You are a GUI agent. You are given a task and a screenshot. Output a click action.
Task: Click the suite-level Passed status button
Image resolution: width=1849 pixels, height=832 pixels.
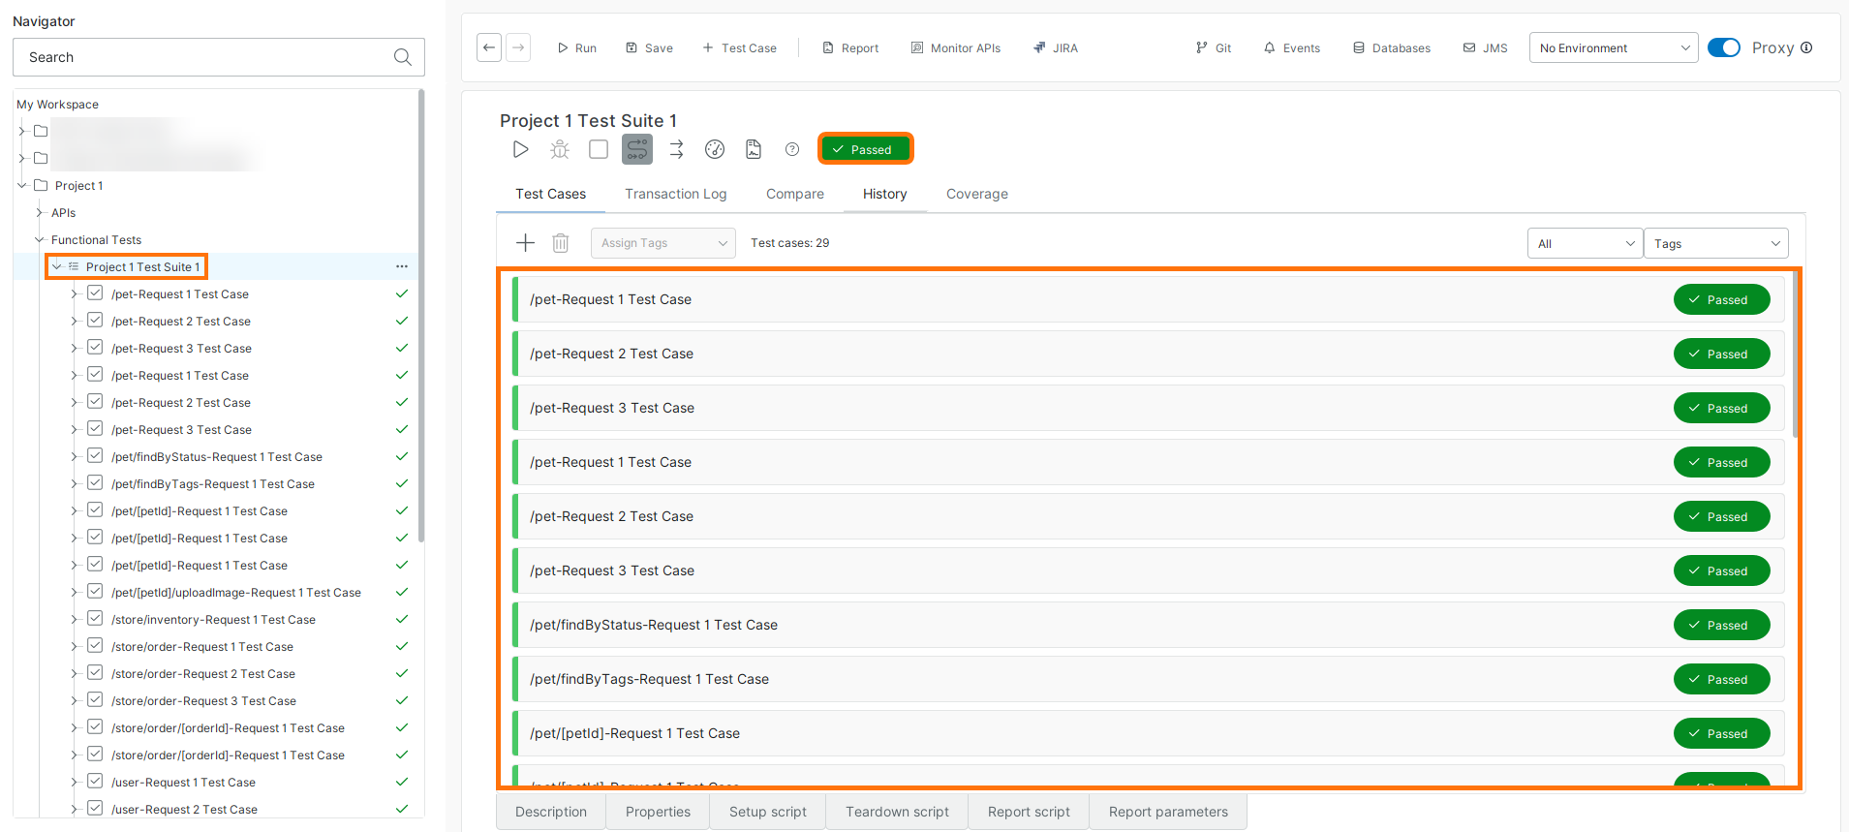[865, 149]
